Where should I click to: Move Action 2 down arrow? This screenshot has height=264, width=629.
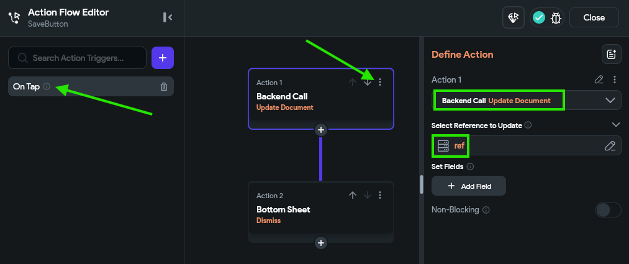(368, 196)
